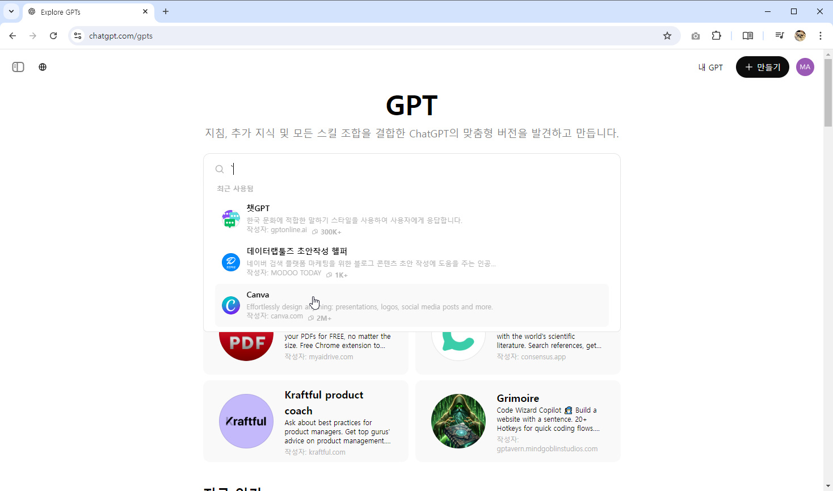Select the 데이터랩툴즈 초안작성 헬퍼 avatar icon
833x491 pixels.
point(231,262)
